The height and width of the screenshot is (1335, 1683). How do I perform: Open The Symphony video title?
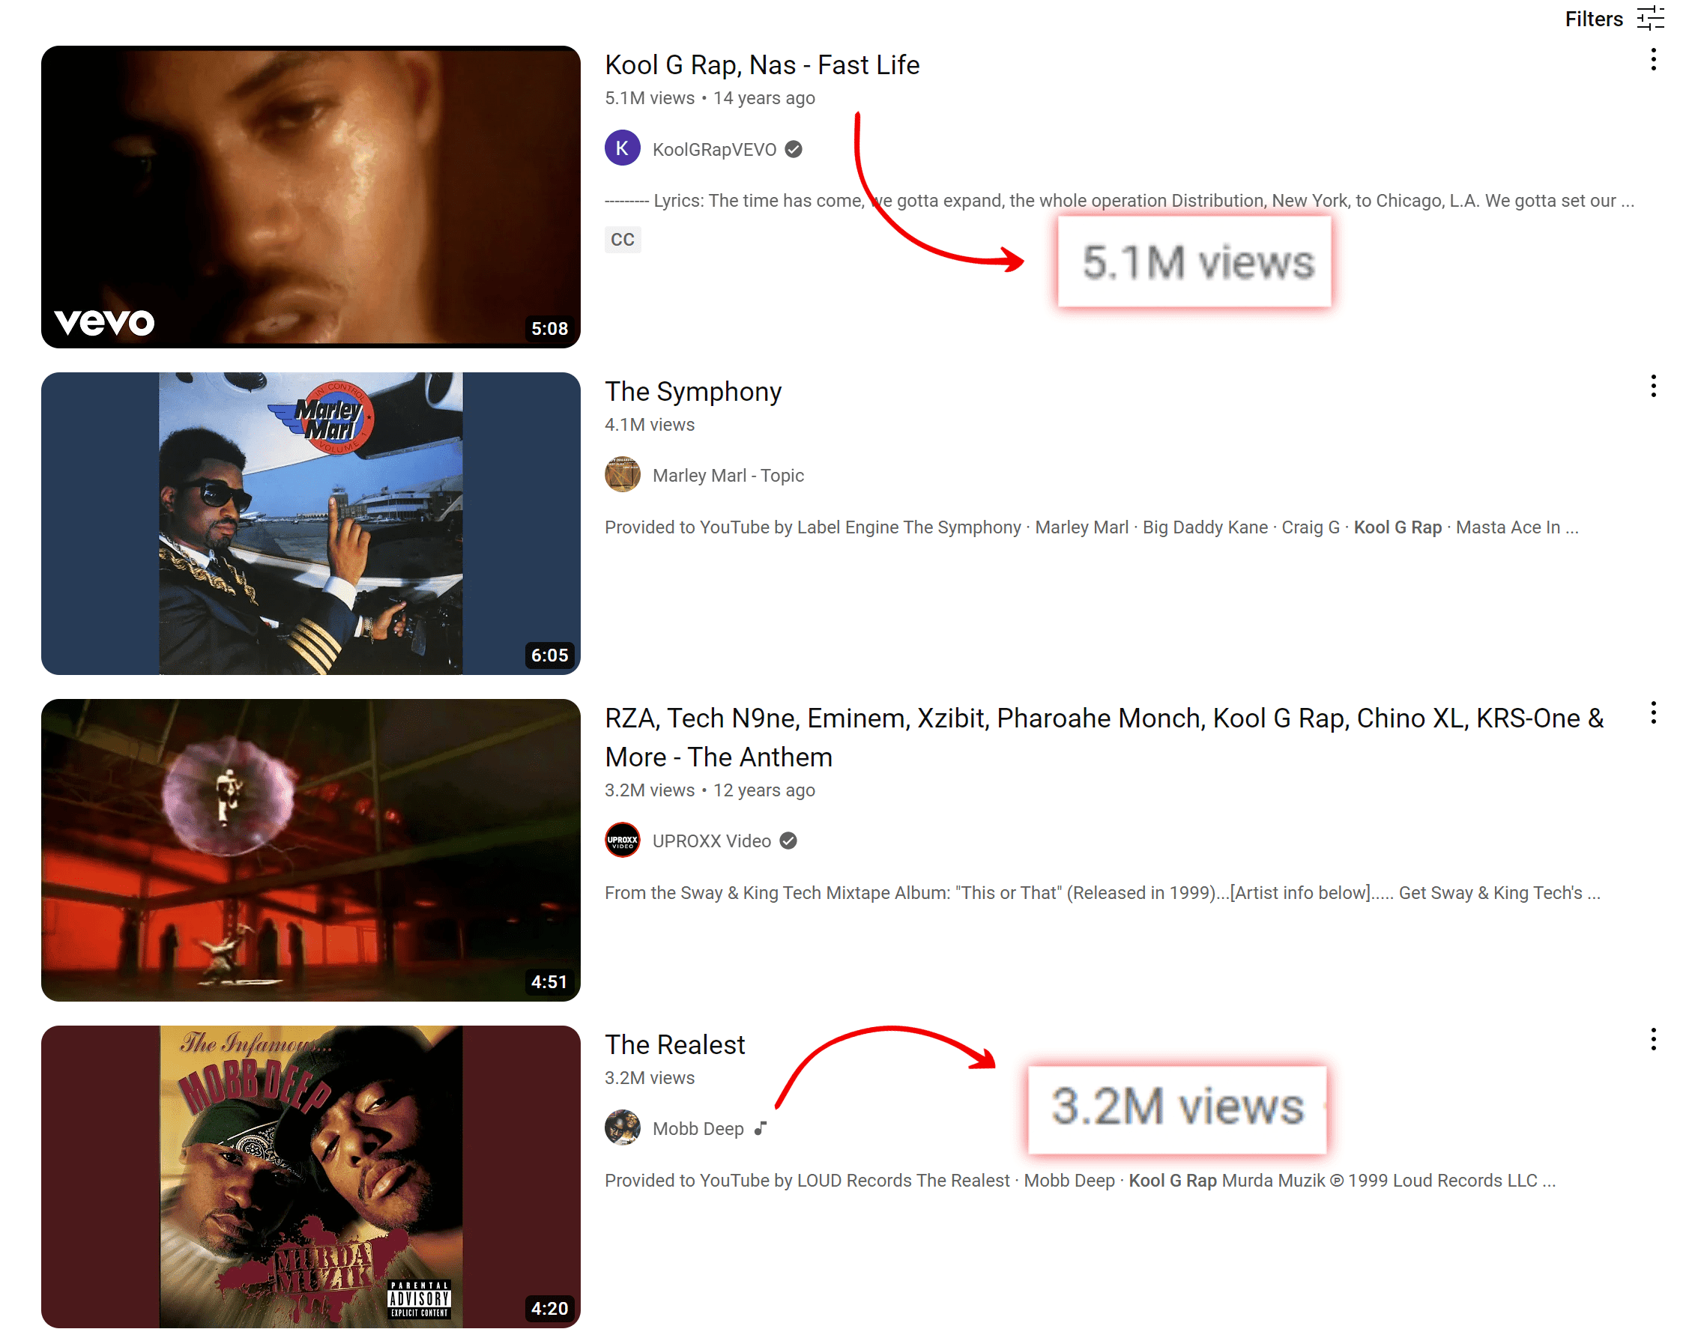(x=692, y=392)
